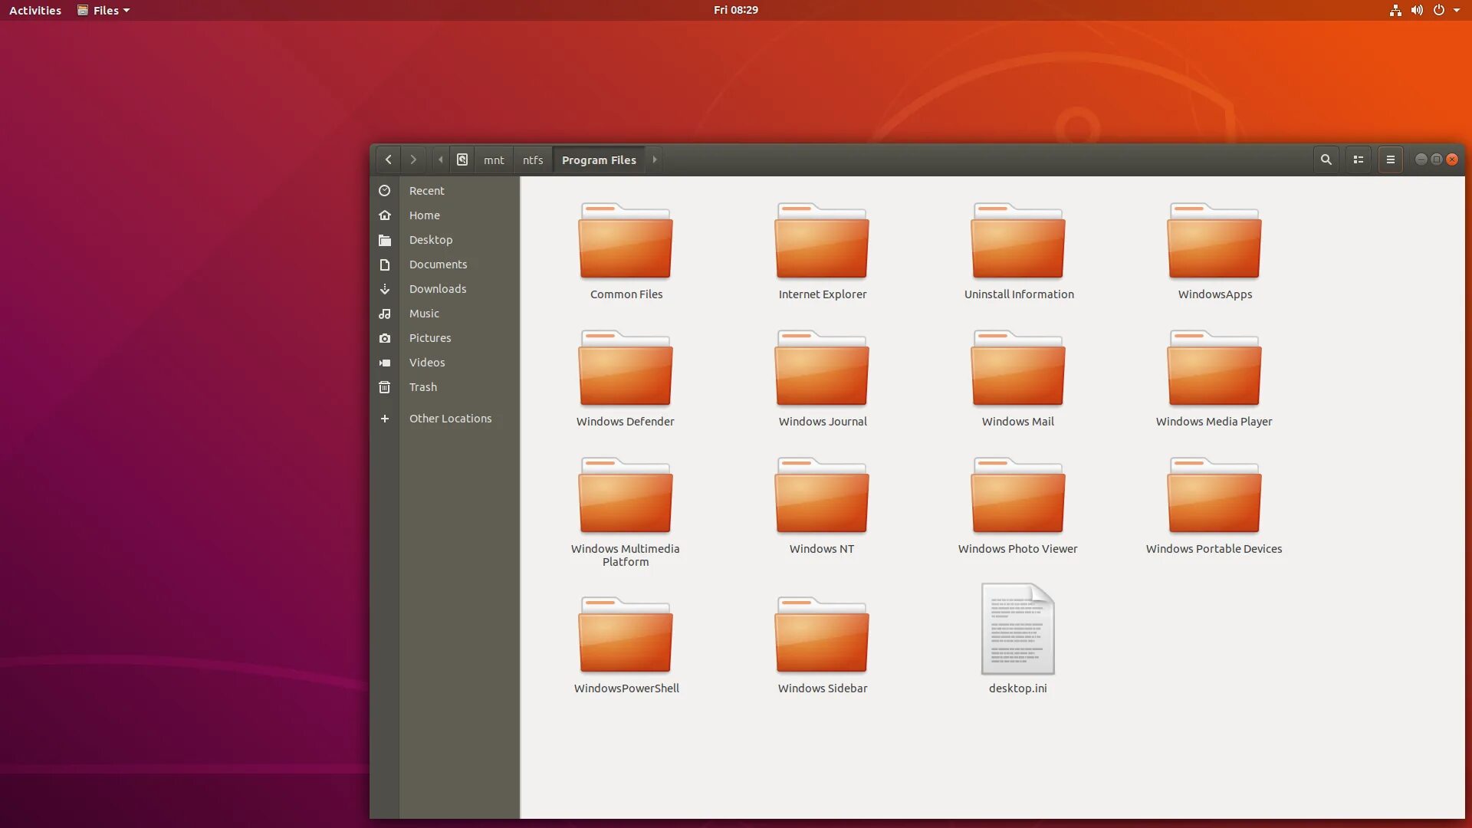Go back with the left arrow button

(389, 159)
